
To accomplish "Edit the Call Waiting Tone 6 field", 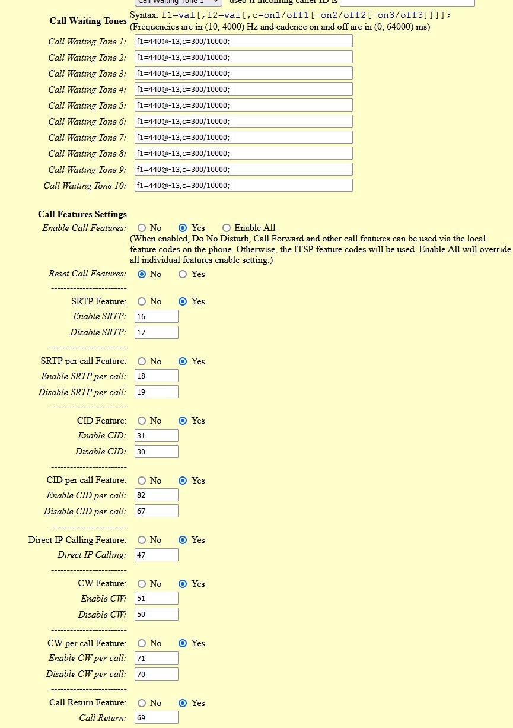I will pyautogui.click(x=244, y=122).
